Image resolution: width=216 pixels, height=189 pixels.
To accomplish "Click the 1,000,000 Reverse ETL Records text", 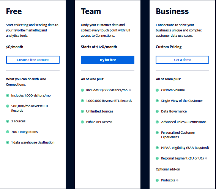I will click(x=109, y=101).
